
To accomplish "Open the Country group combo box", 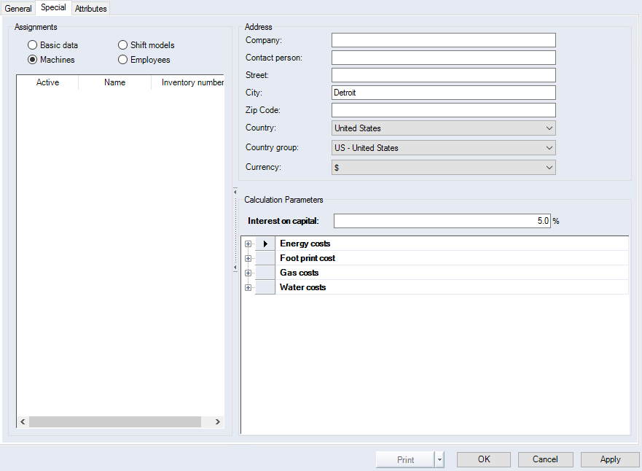I will 549,147.
